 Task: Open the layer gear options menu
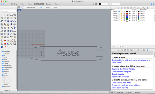click(x=121, y=46)
